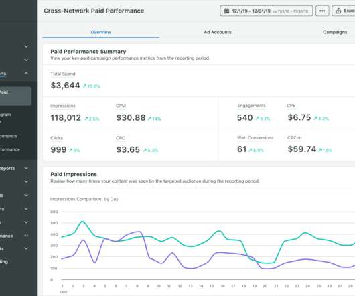
Task: Click the $3,644 total spend value
Action: (x=65, y=86)
